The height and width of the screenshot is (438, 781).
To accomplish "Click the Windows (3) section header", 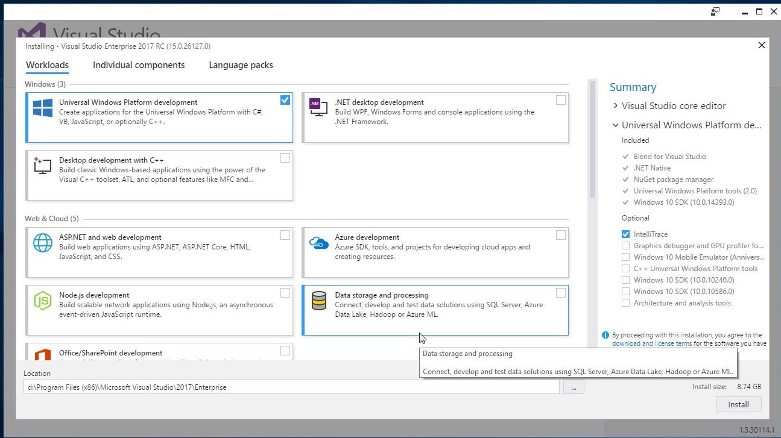I will click(x=45, y=84).
